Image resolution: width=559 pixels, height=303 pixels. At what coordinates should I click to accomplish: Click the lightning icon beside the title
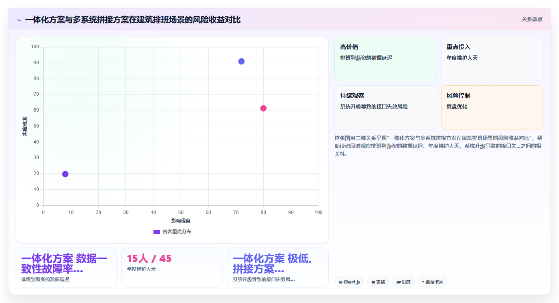19,20
